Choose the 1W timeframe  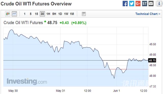click(x=66, y=14)
